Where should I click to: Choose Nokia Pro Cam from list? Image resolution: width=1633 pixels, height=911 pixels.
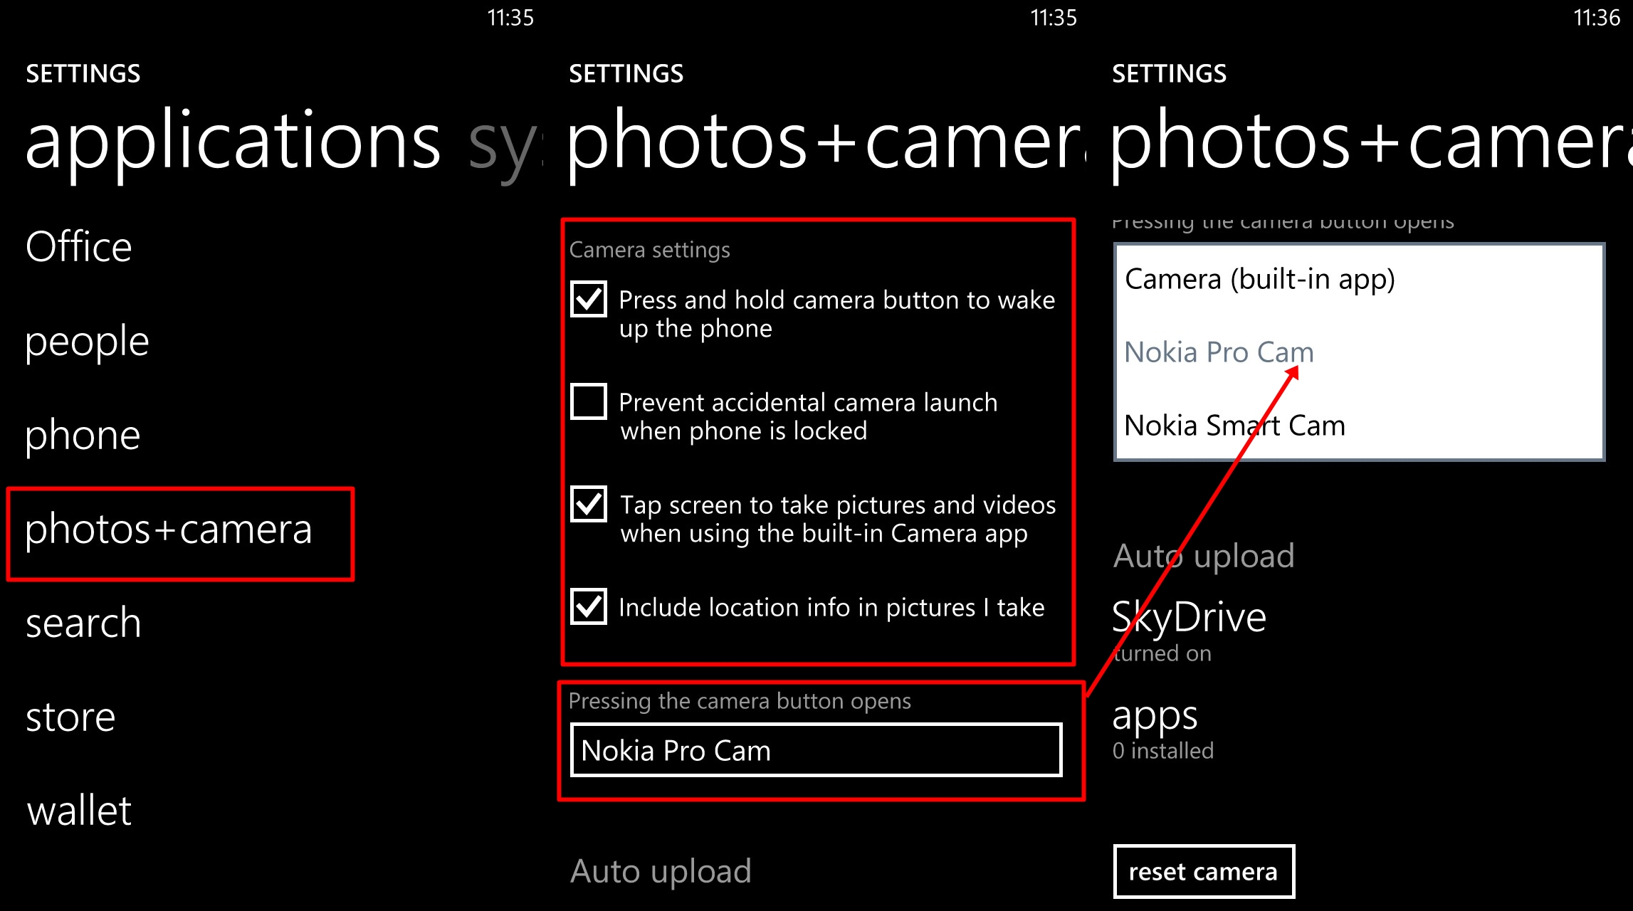(1219, 352)
